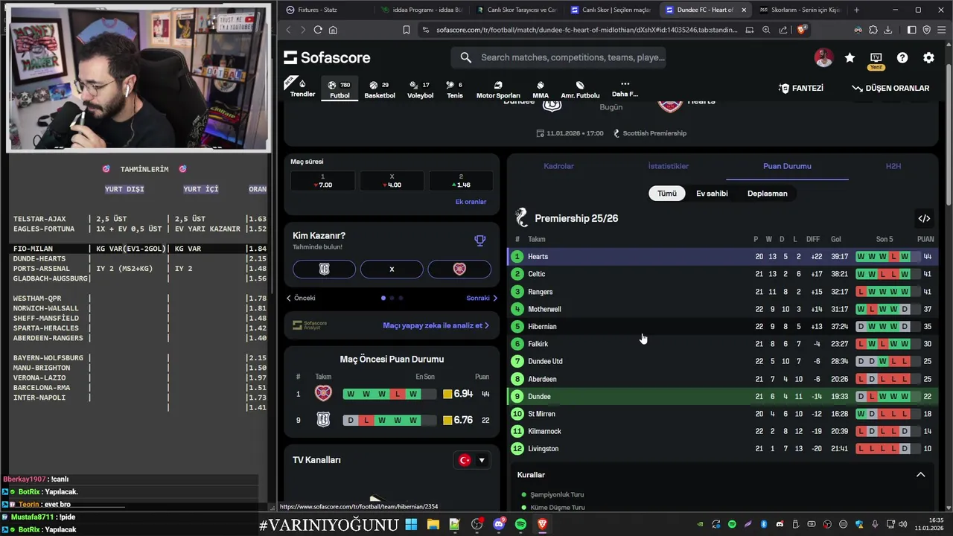The width and height of the screenshot is (953, 536).
Task: Reload the page in the browser
Action: point(318,30)
